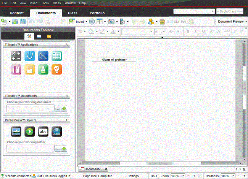Image resolution: width=248 pixels, height=179 pixels.
Task: Insert the Vernier DataQuest application
Action: [x=43, y=70]
